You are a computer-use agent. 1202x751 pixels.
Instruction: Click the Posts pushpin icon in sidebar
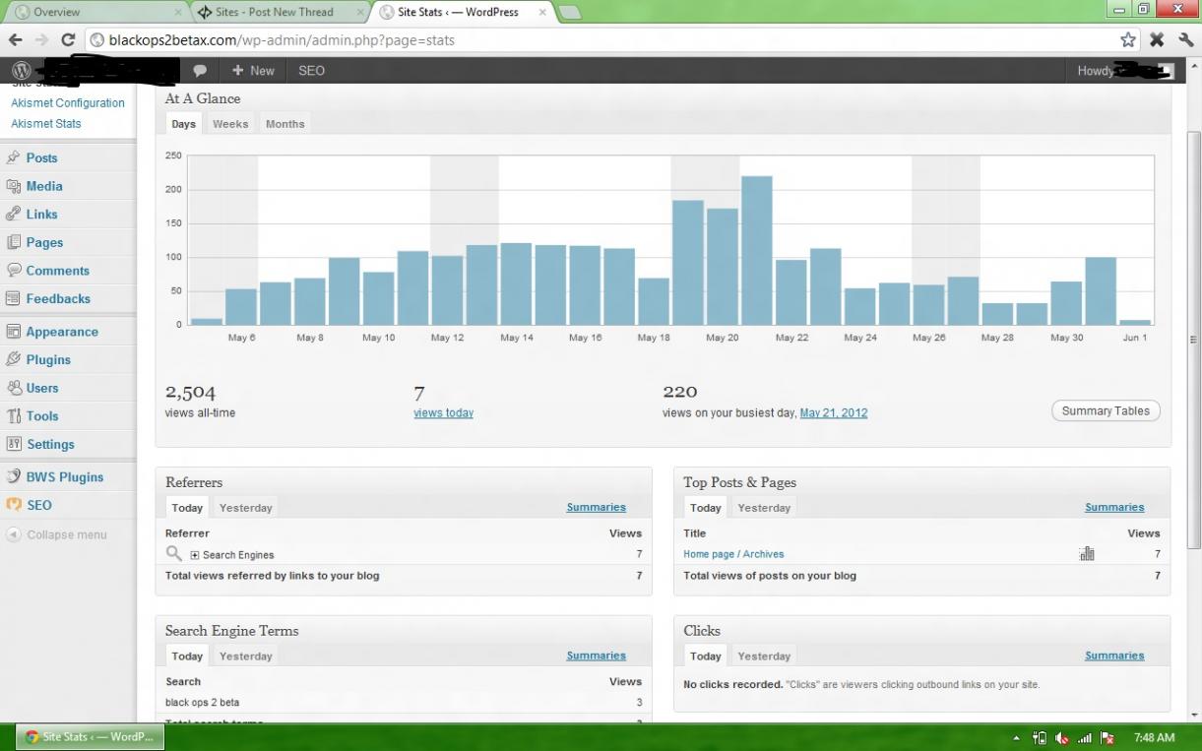(13, 157)
